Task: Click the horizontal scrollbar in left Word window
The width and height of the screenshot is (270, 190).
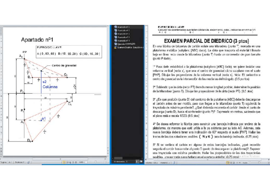Action: click(60, 159)
